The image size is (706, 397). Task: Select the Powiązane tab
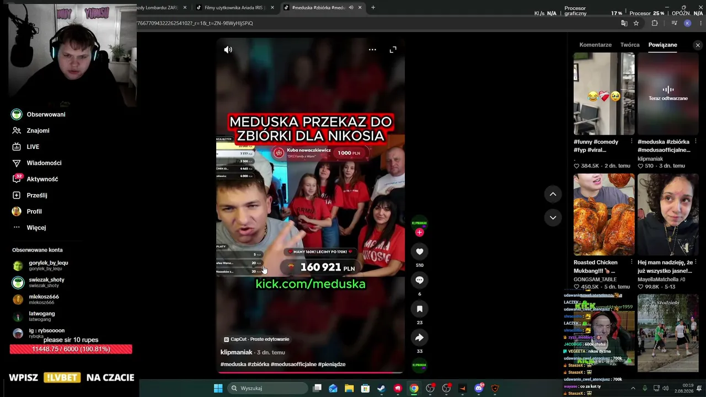(662, 45)
